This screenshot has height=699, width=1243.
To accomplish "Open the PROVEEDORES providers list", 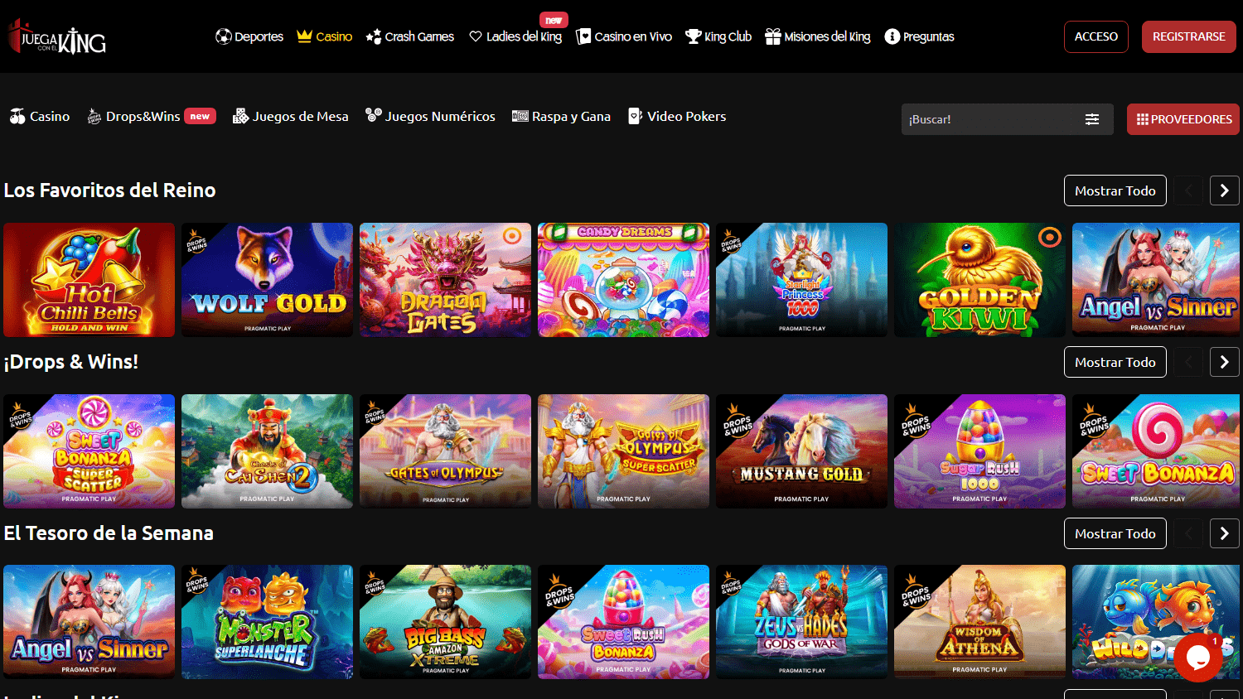I will [1183, 119].
